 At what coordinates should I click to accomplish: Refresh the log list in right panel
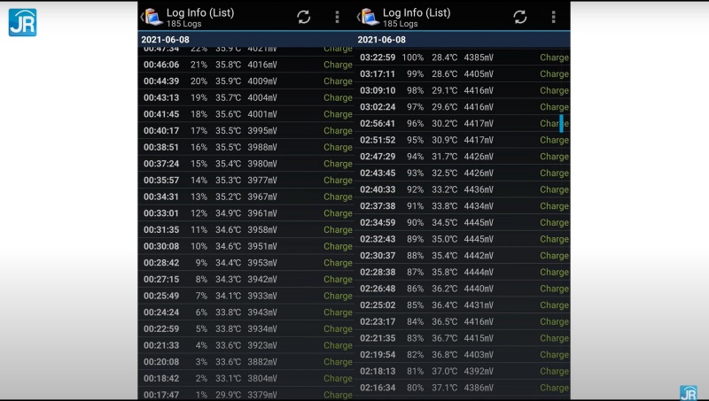click(x=520, y=17)
